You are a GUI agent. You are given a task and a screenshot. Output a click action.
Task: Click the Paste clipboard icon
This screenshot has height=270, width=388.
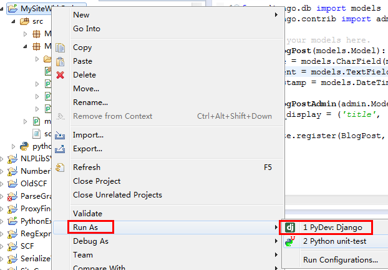(61, 61)
